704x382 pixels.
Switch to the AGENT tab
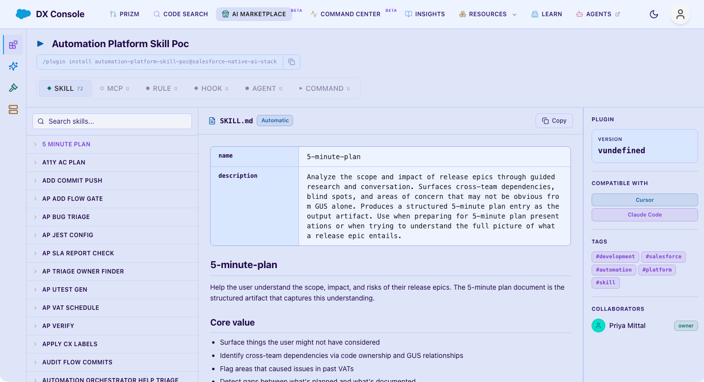pos(264,88)
